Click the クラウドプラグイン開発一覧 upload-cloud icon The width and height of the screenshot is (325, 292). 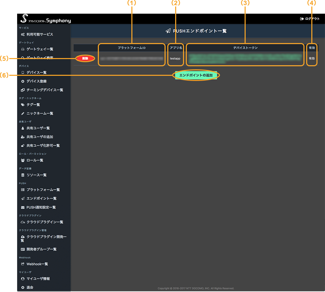[23, 237]
